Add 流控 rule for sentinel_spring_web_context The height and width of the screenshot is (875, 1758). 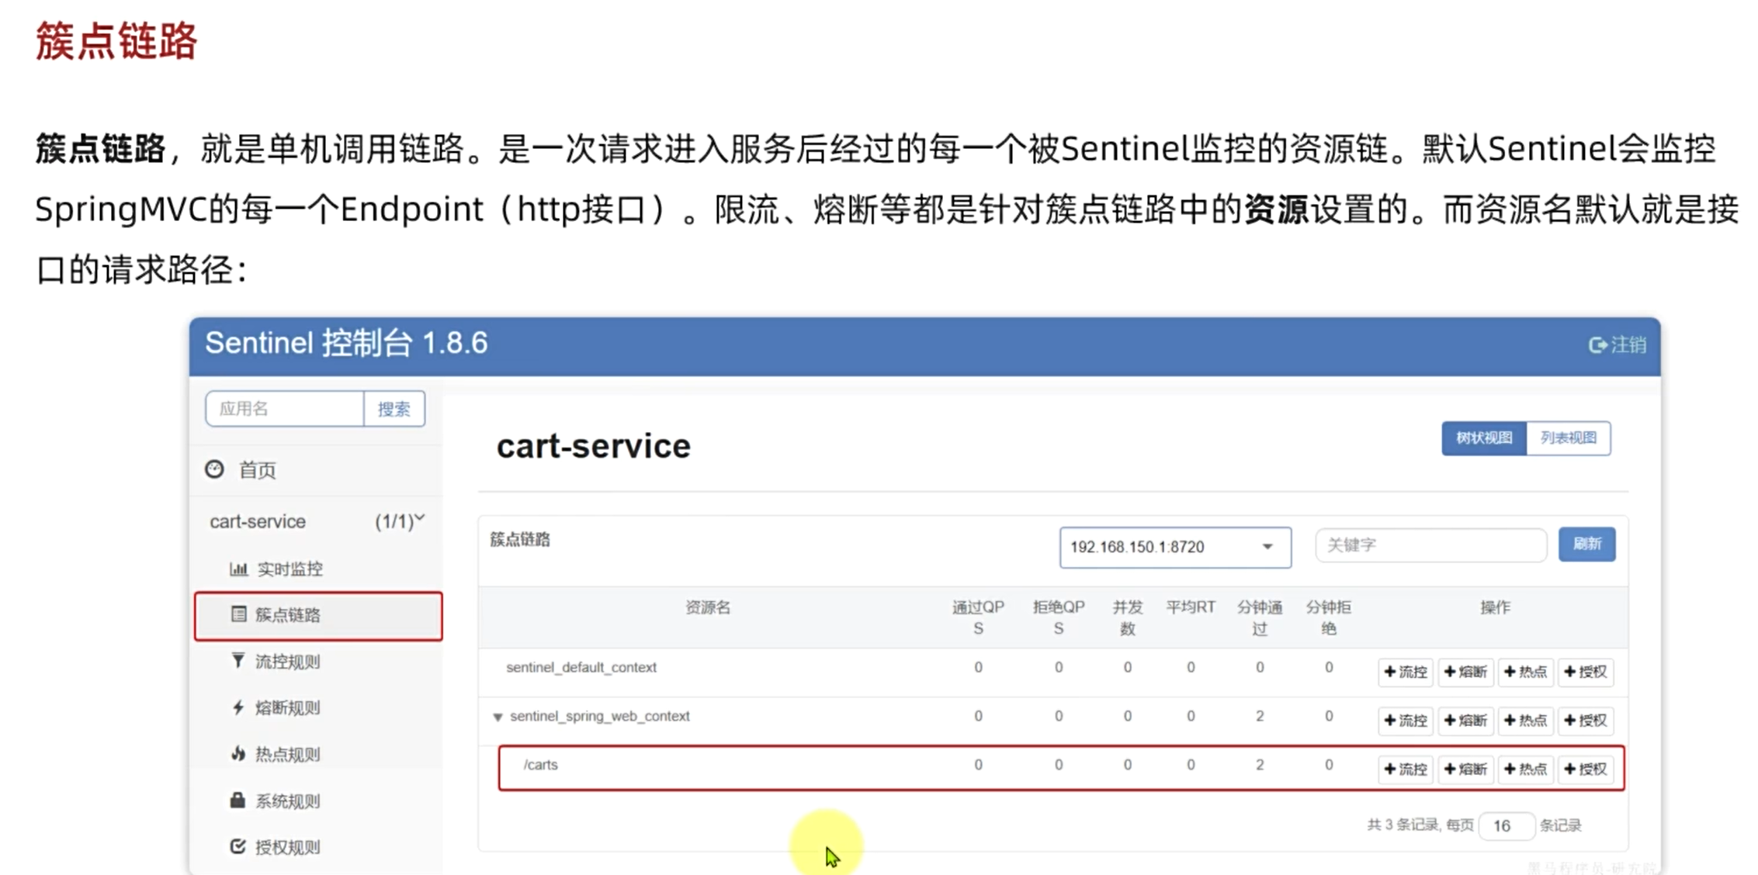coord(1406,721)
